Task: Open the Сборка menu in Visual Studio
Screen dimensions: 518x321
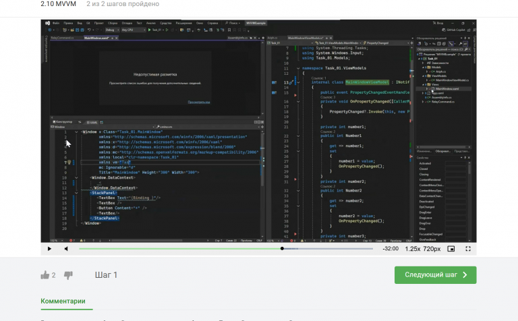Action: click(x=113, y=23)
